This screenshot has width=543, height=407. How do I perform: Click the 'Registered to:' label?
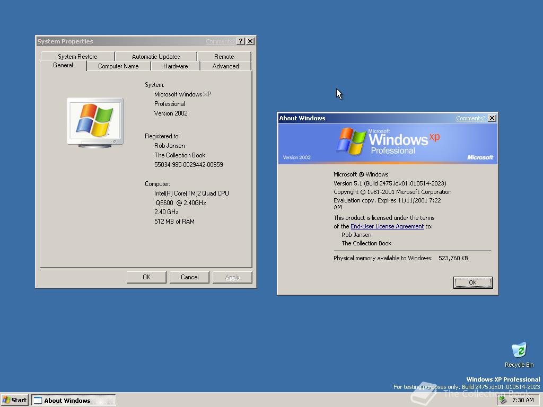coord(162,136)
